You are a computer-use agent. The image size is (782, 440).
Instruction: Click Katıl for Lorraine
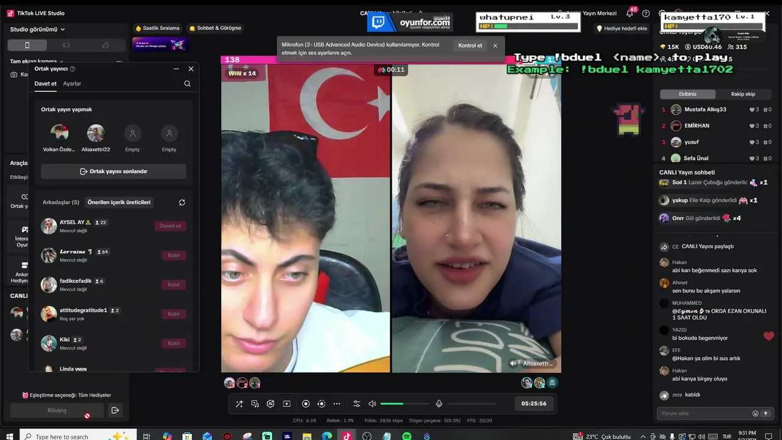[x=174, y=255]
